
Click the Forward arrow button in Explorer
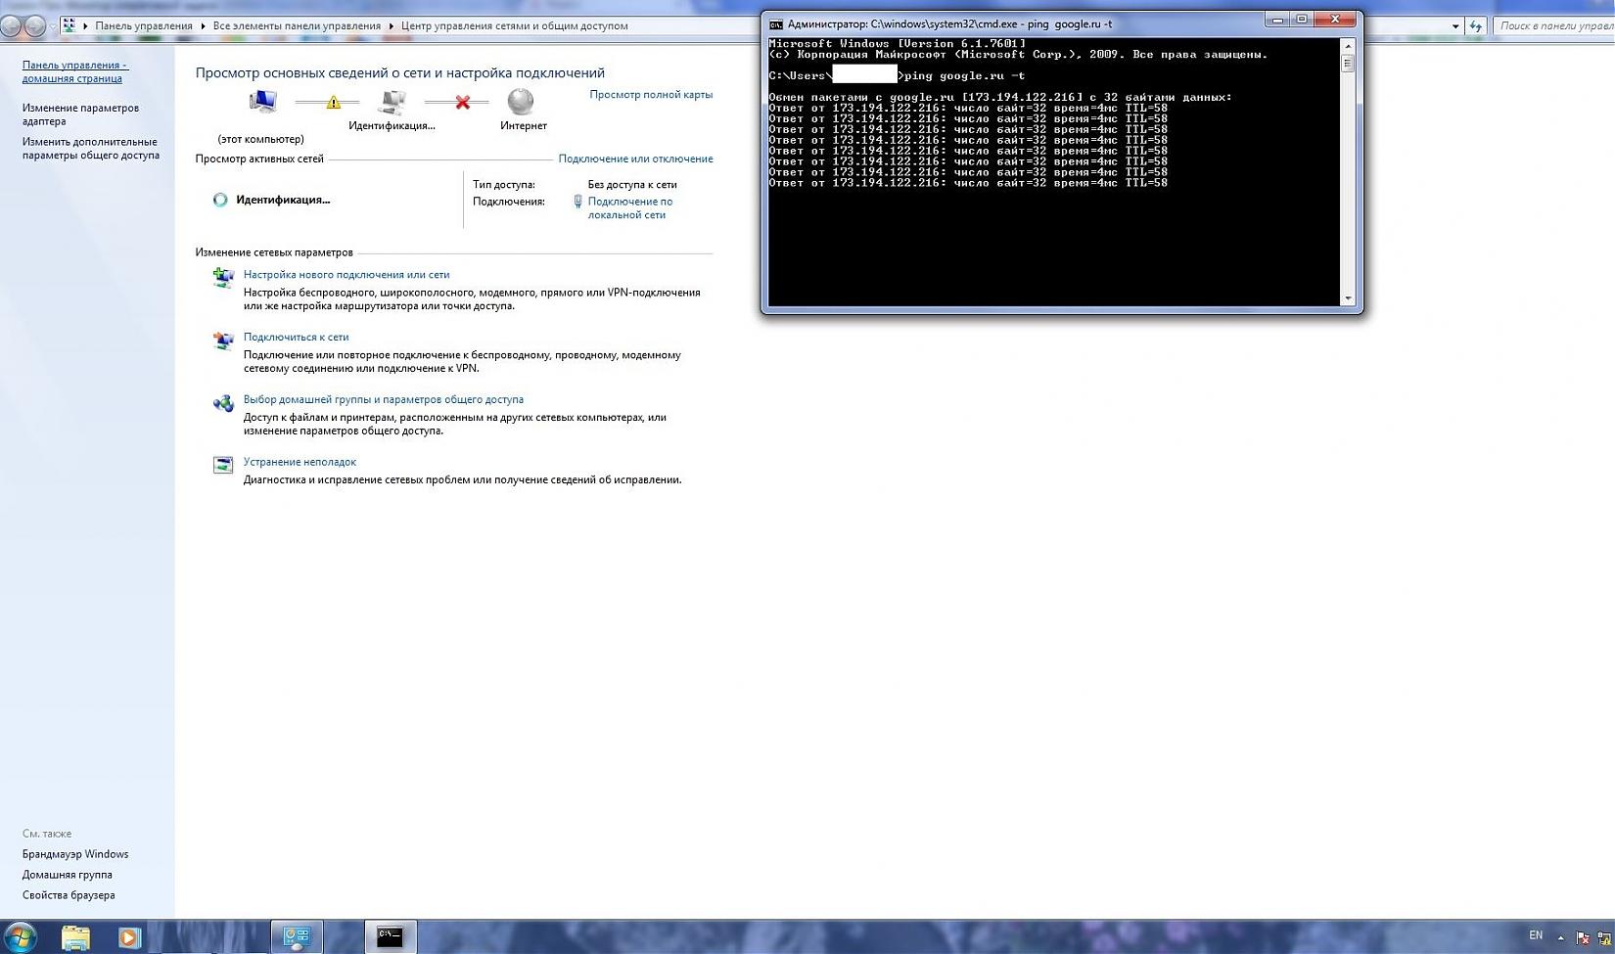click(34, 26)
